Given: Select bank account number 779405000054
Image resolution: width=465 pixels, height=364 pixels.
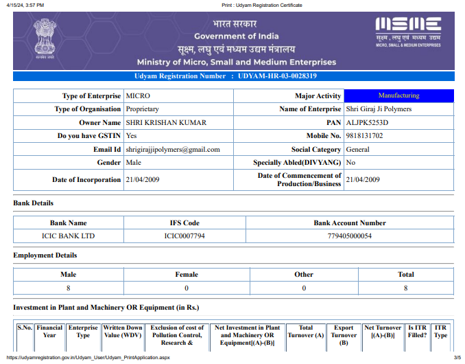Looking at the screenshot, I should point(350,236).
